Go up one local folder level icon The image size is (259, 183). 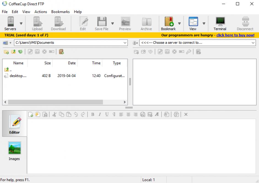point(14,52)
